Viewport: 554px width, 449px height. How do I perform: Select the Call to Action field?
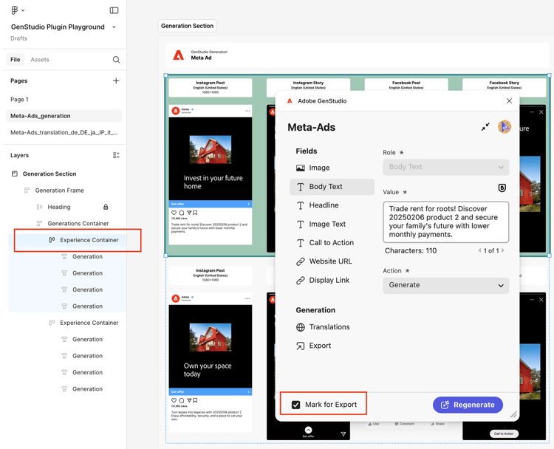point(332,243)
